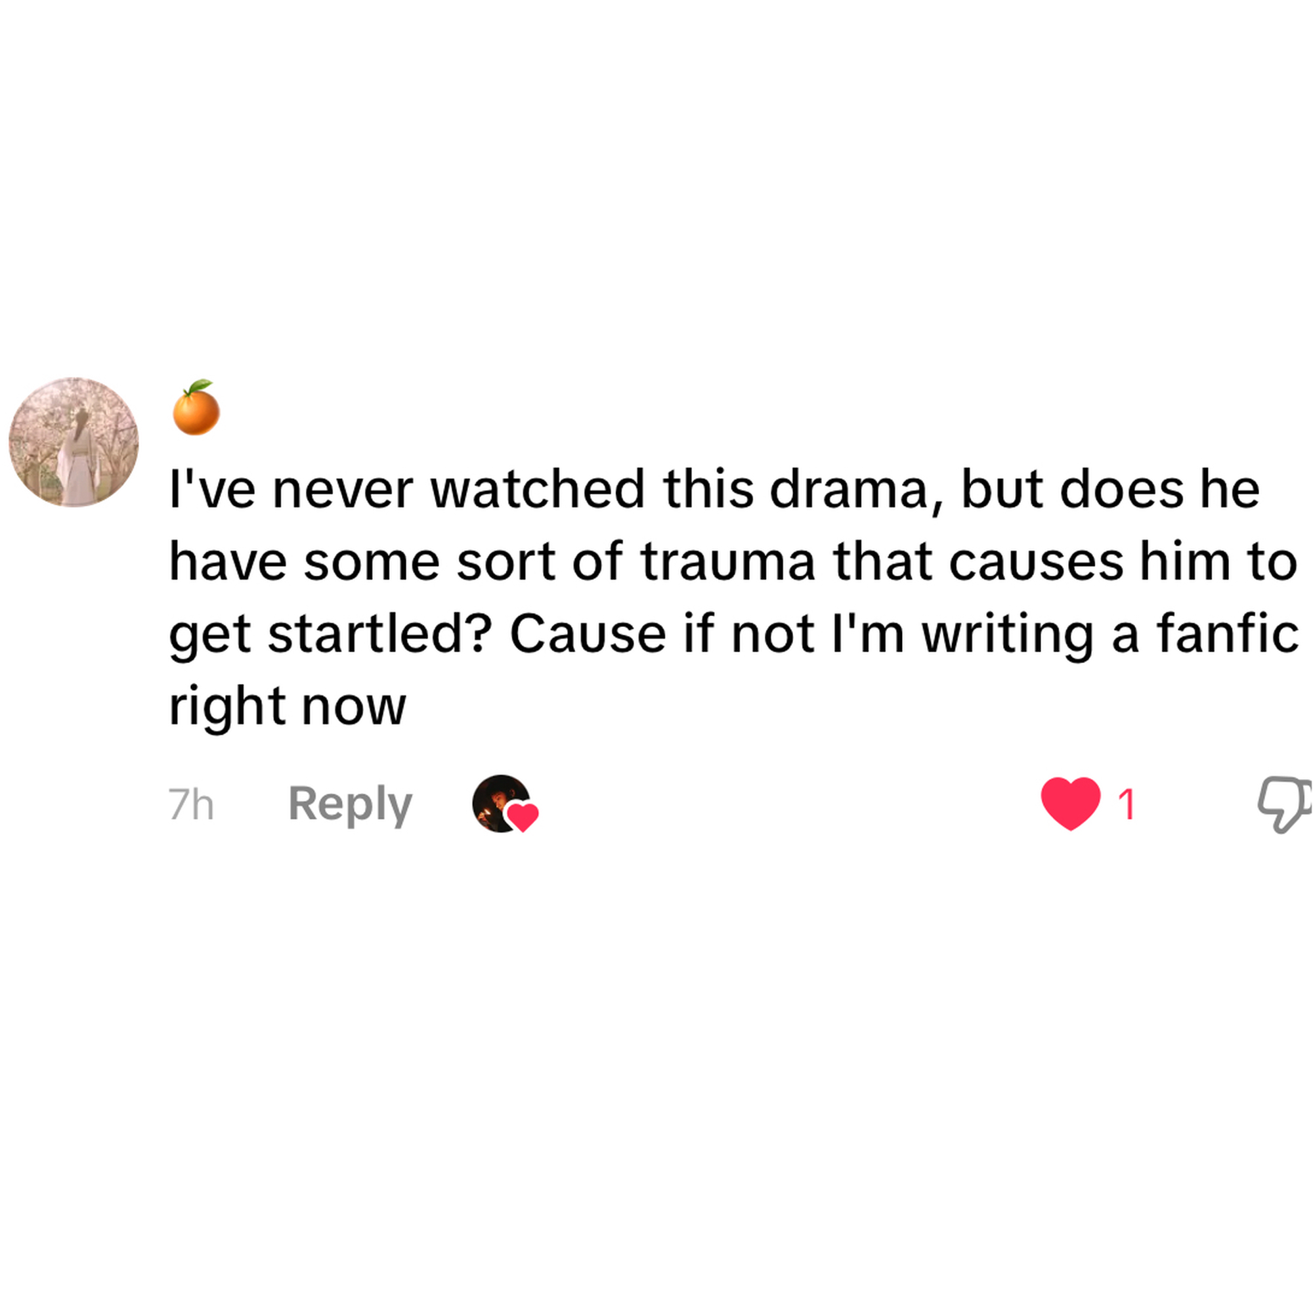Tap the word "writing" in comment
The height and width of the screenshot is (1313, 1313).
(1007, 634)
